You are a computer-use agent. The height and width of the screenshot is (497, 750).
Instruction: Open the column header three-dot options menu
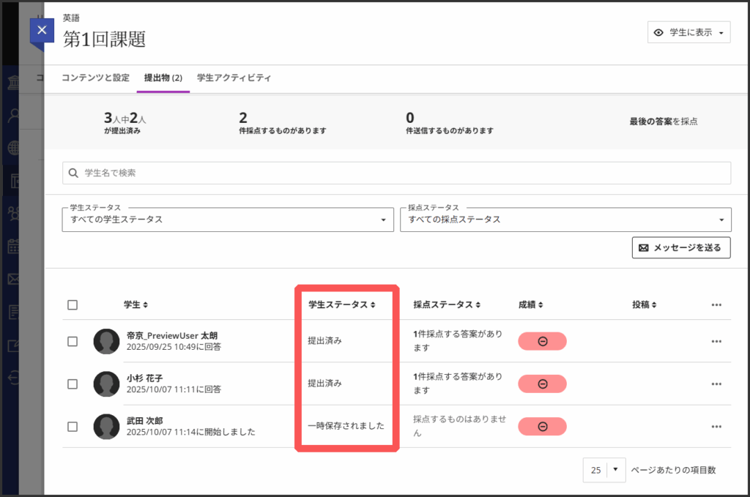(x=716, y=305)
